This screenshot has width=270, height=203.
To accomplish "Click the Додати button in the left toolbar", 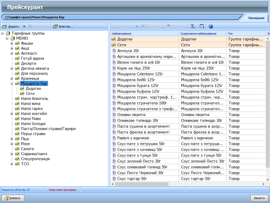I will (11, 26).
